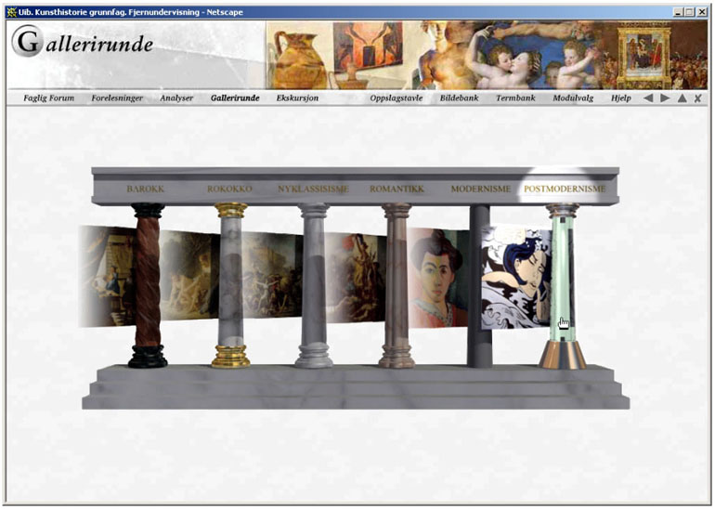Click the G Gallerirunde logo
This screenshot has height=509, width=715.
[28, 42]
